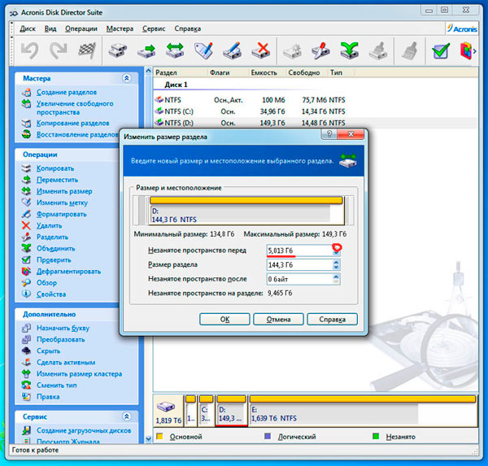Click the checkered flag Commit icon

coord(86,50)
